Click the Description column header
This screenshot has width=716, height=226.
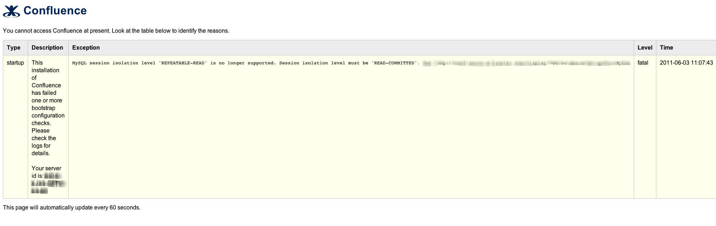(47, 47)
